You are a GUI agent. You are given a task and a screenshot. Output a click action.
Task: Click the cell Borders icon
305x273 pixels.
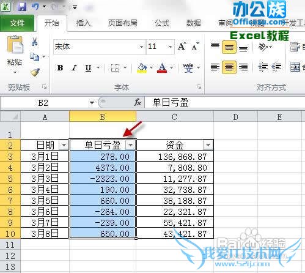point(115,68)
